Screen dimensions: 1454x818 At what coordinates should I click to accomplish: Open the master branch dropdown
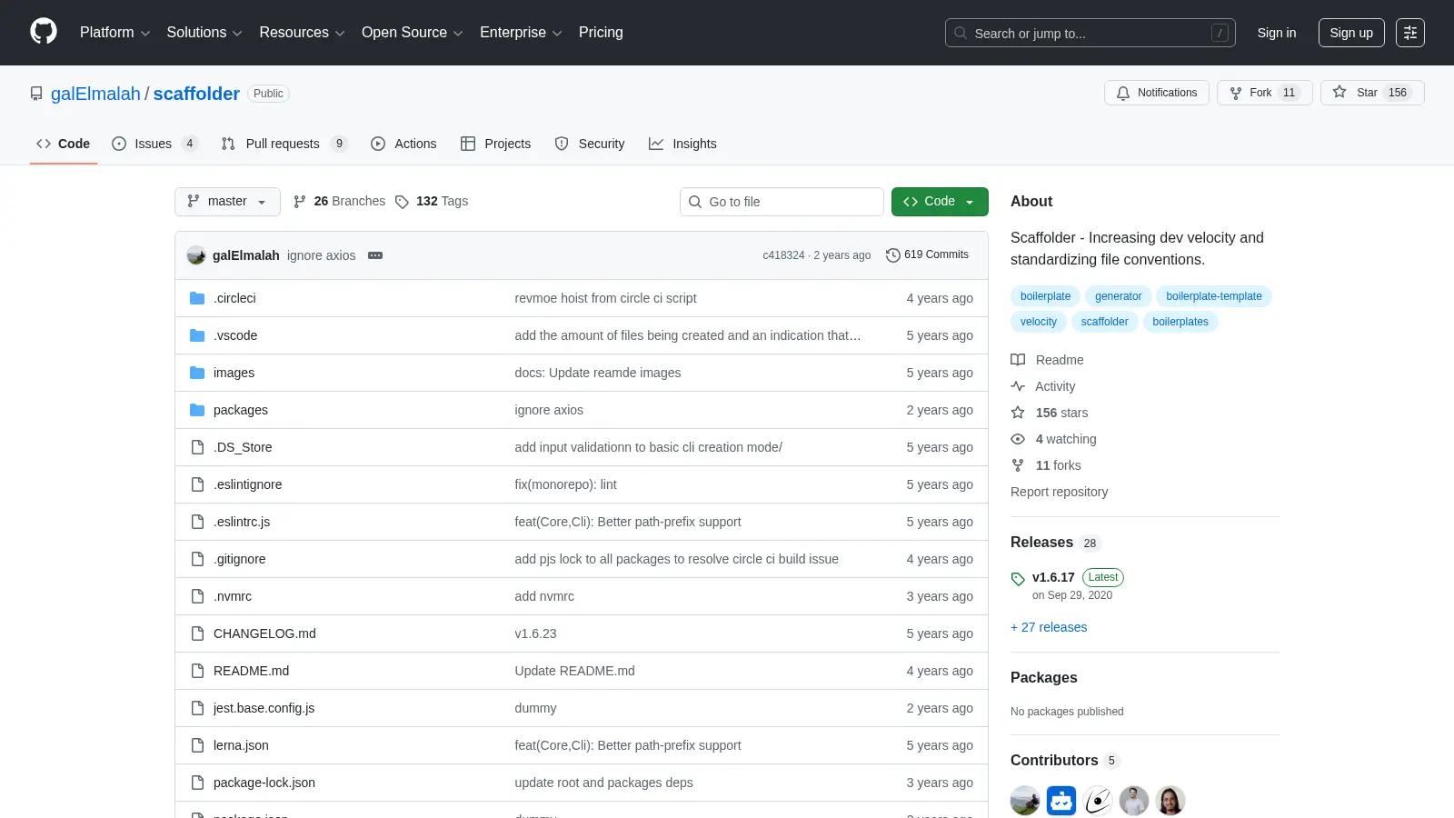(227, 202)
